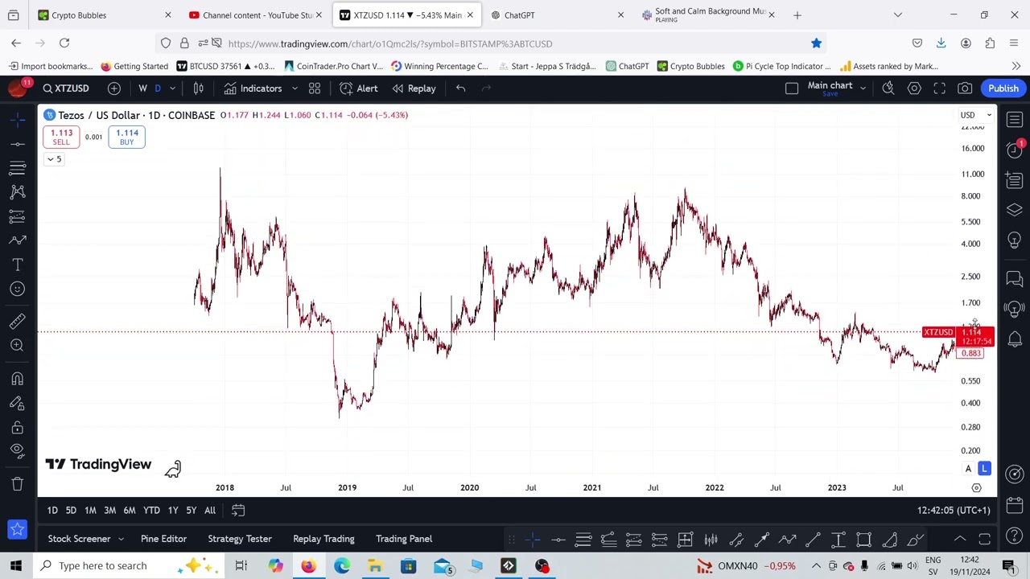Click the 1.114 BUY button
Viewport: 1030px width, 579px height.
point(126,138)
